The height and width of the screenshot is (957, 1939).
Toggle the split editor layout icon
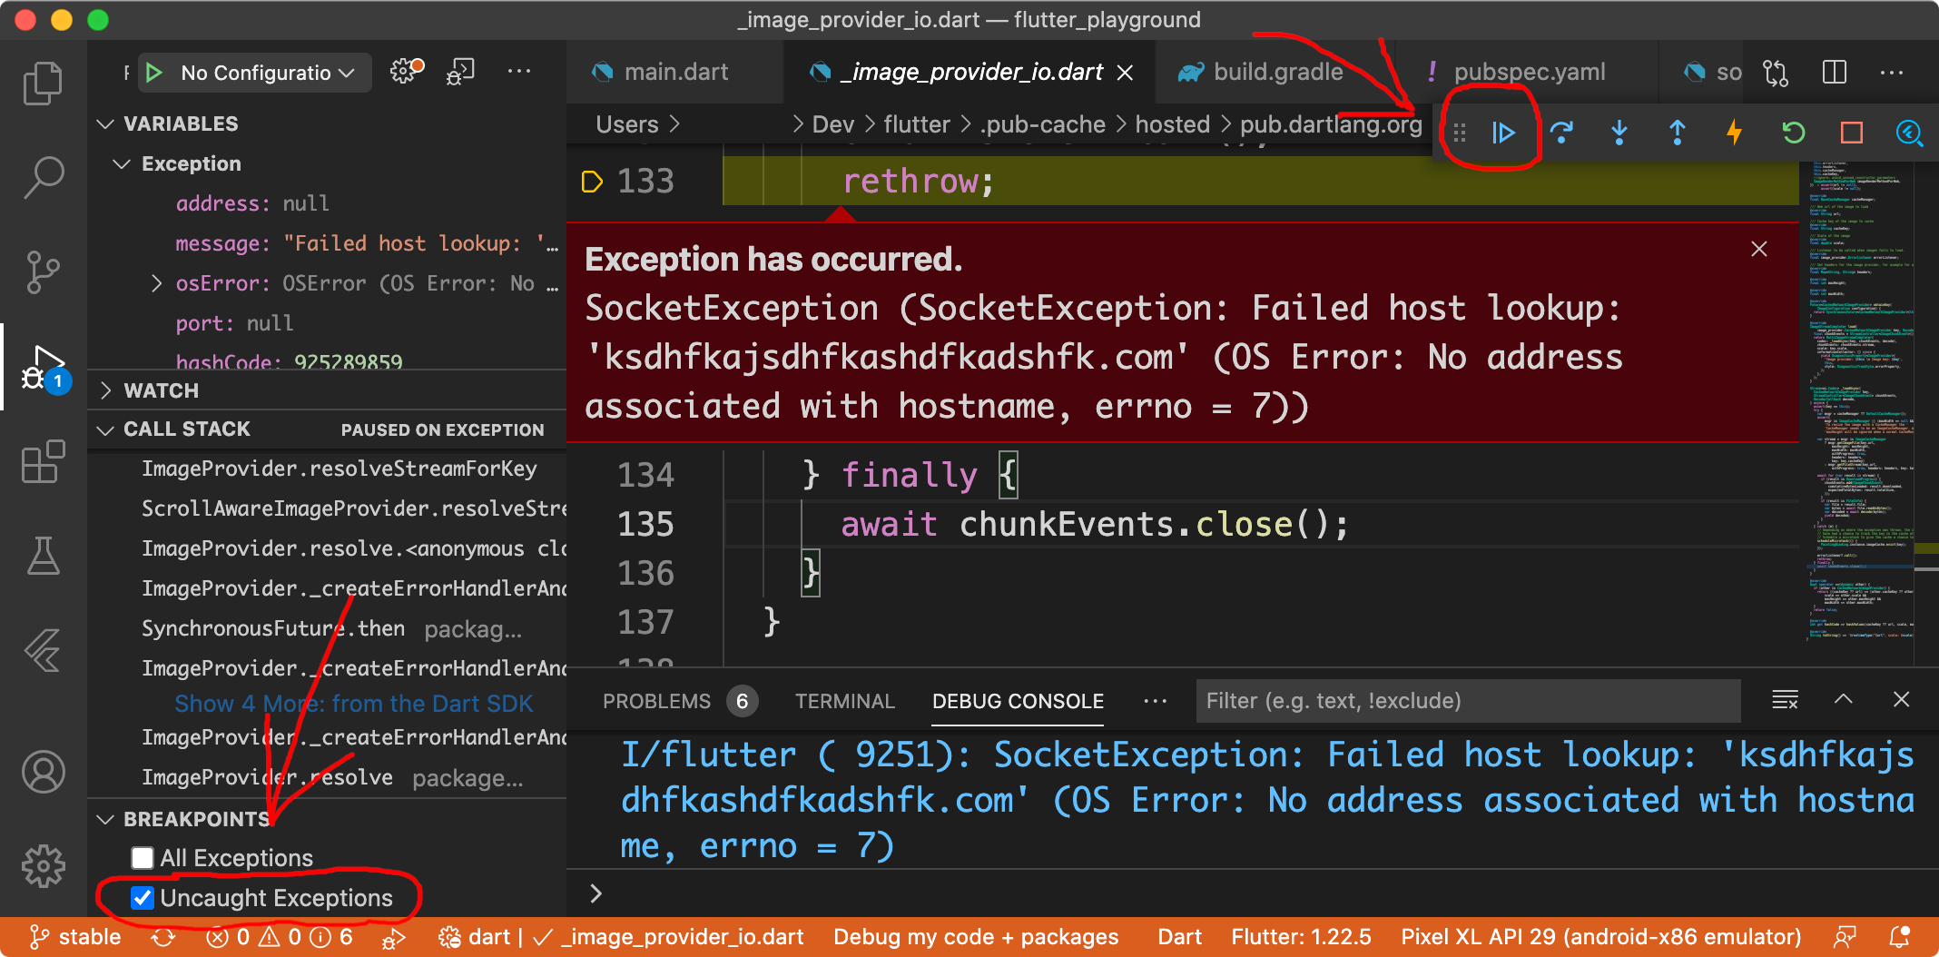pyautogui.click(x=1835, y=72)
